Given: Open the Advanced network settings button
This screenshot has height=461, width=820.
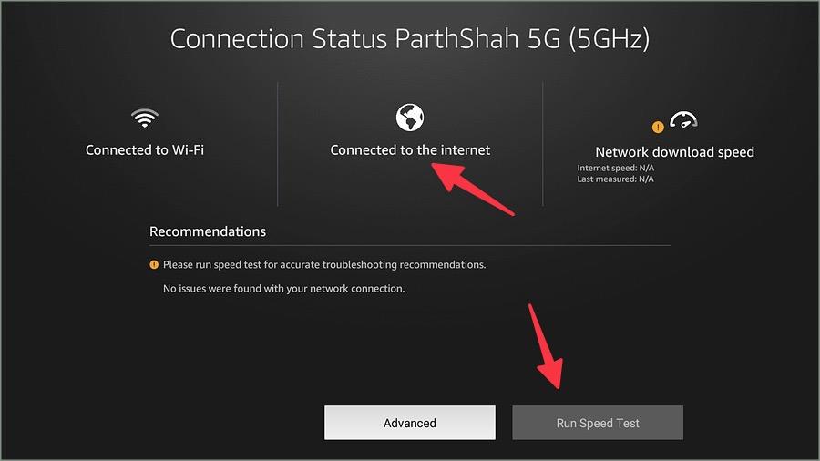Looking at the screenshot, I should (410, 423).
